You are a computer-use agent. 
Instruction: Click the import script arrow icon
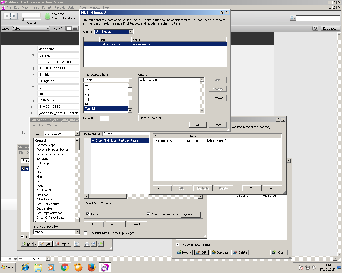pyautogui.click(x=94, y=244)
